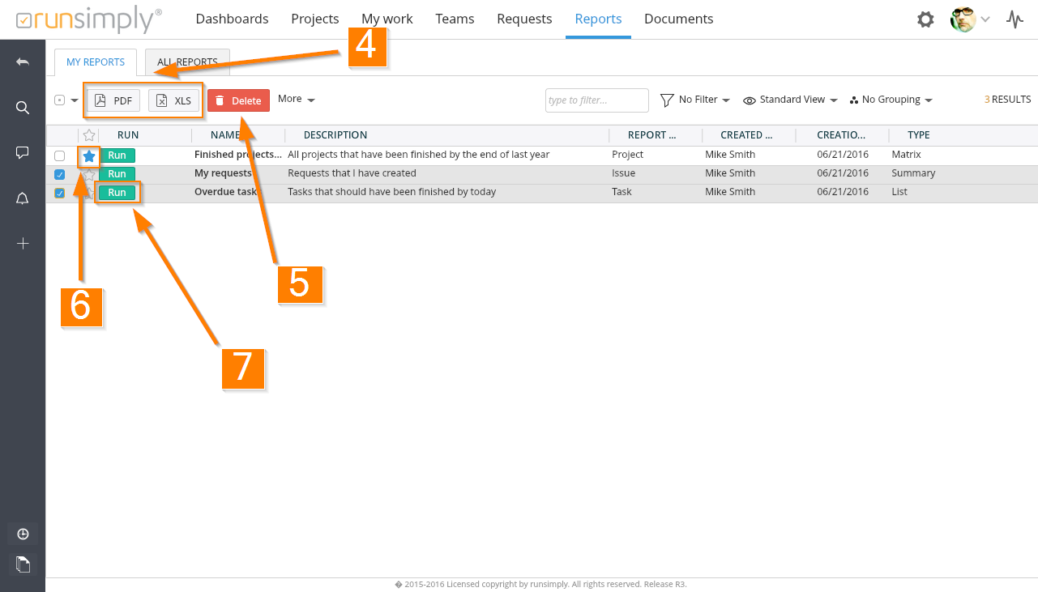Click the settings gear icon
The width and height of the screenshot is (1038, 592).
[x=925, y=19]
